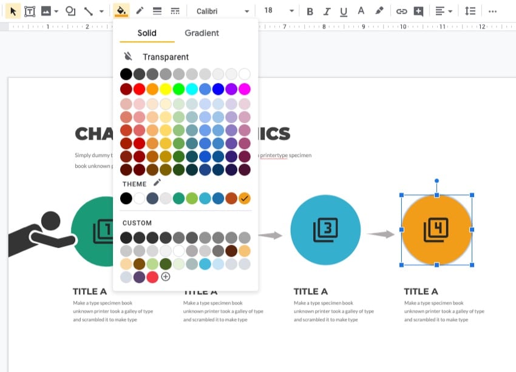The height and width of the screenshot is (372, 516).
Task: Switch to the Gradient tab
Action: pos(202,33)
